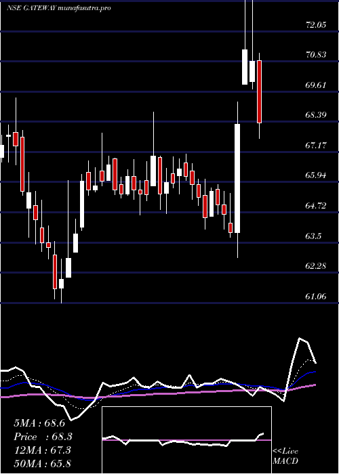Click the 62.28 price level label
The width and height of the screenshot is (339, 474).
316,266
